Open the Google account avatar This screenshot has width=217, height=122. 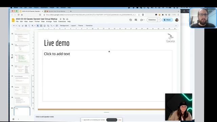click(x=177, y=20)
